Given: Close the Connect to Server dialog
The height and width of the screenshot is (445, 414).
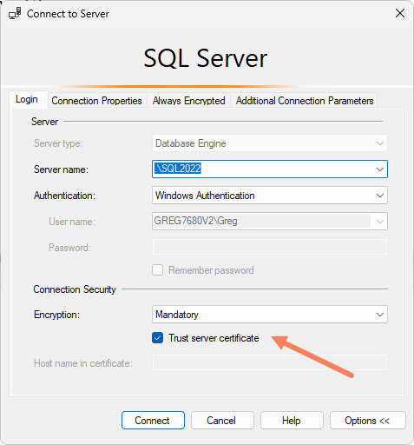Looking at the screenshot, I should [400, 13].
